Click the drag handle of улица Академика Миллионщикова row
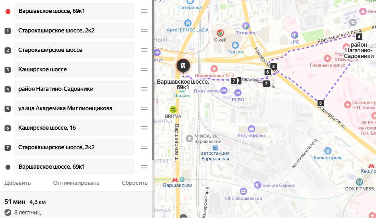This screenshot has width=376, height=218. [144, 108]
